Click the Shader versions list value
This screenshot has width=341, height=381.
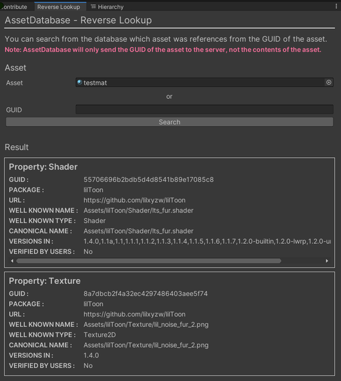pos(207,242)
